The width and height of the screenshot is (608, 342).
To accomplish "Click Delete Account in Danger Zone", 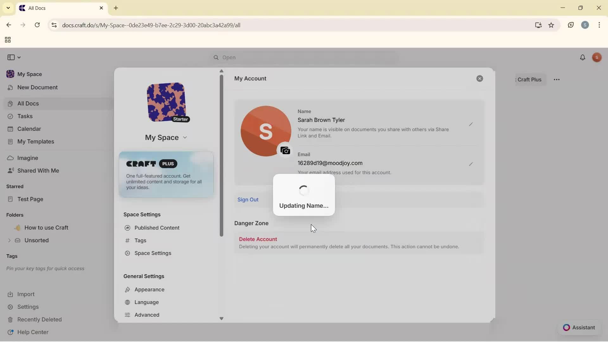I will coord(258,239).
